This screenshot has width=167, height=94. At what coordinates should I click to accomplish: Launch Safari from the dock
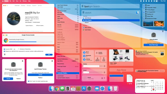102,89
